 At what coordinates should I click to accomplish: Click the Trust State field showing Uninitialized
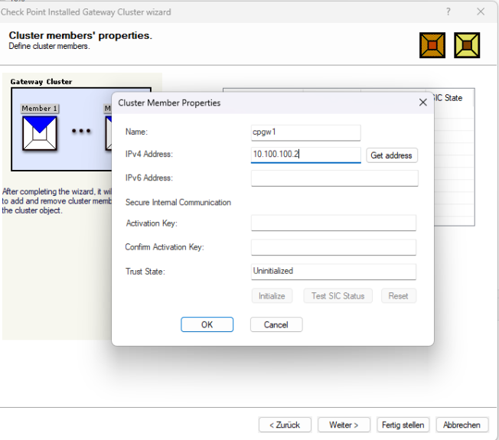334,272
